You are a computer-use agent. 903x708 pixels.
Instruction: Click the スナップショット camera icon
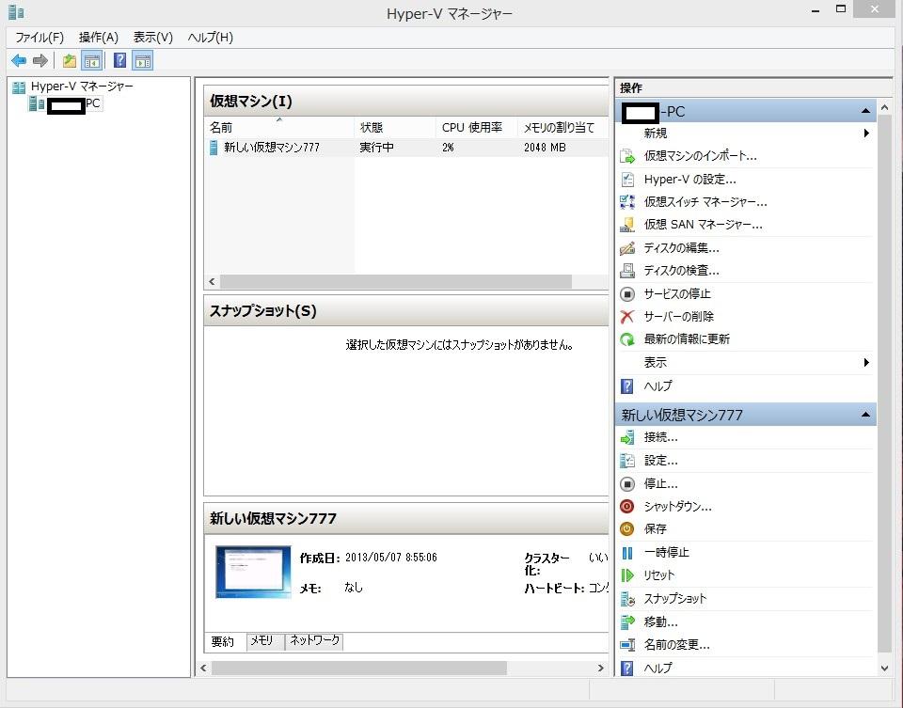tap(627, 599)
